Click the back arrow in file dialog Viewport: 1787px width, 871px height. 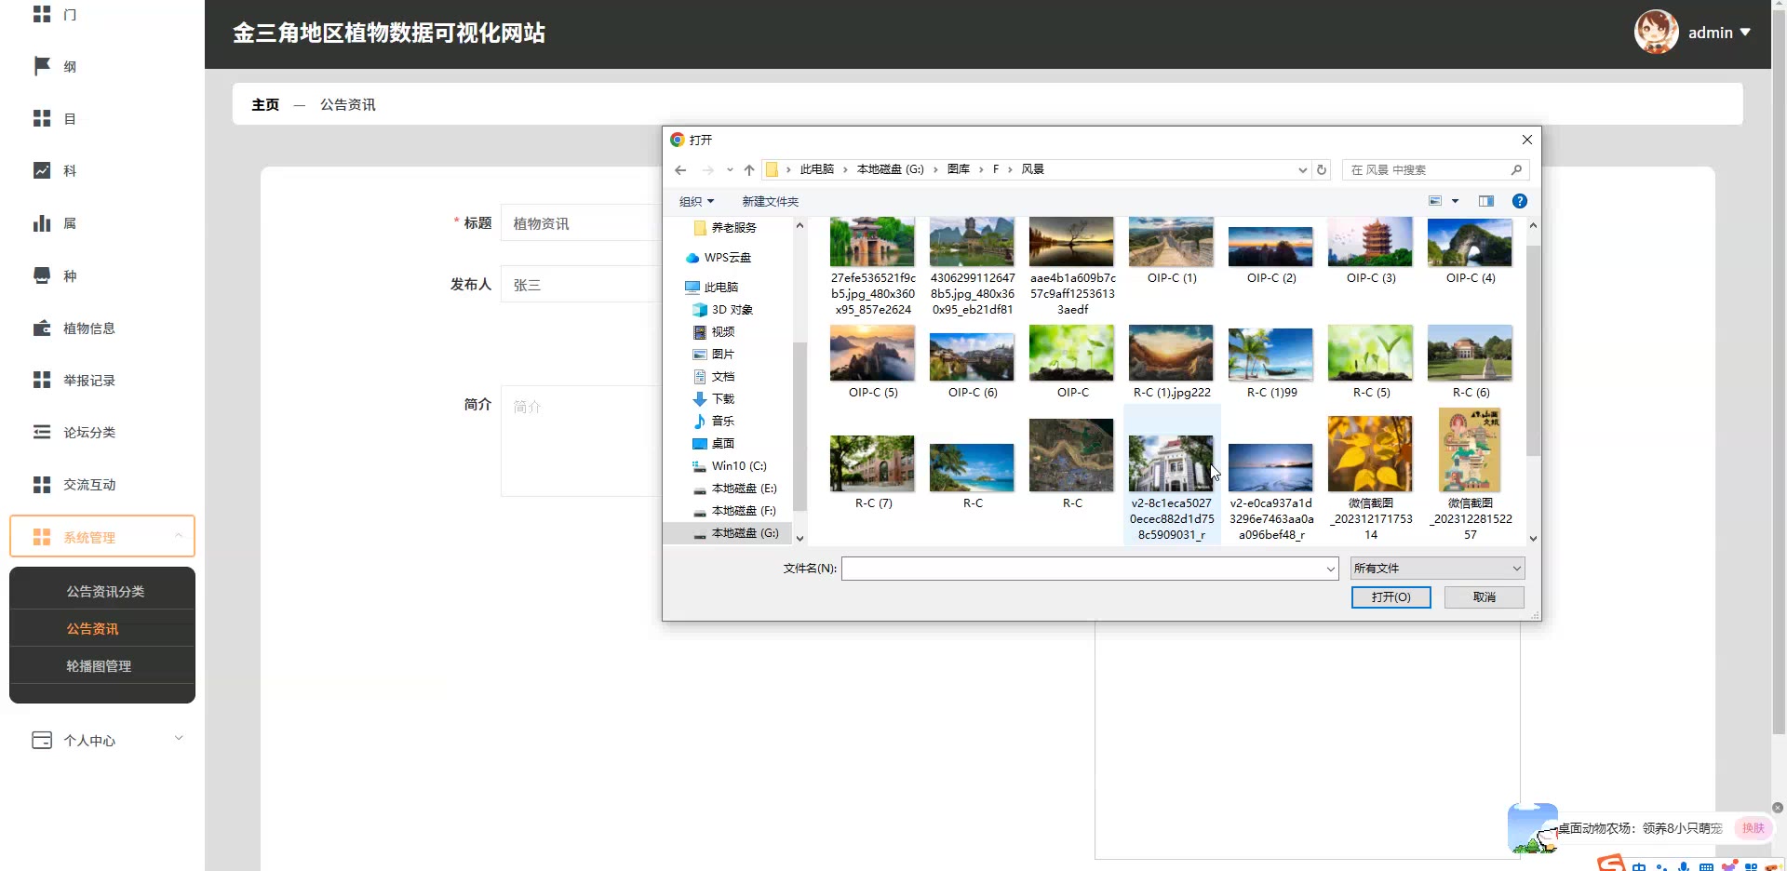pos(680,170)
